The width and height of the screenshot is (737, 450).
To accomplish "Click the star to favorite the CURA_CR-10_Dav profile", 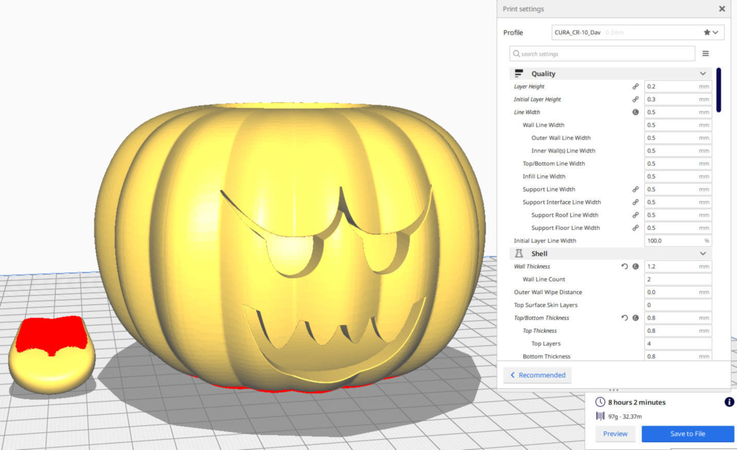I will 707,32.
